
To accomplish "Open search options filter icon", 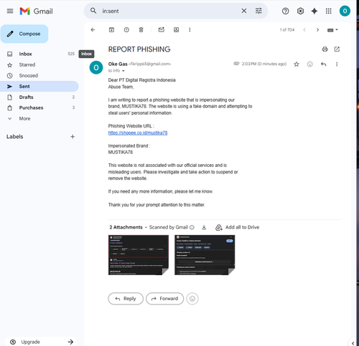I will tap(258, 11).
